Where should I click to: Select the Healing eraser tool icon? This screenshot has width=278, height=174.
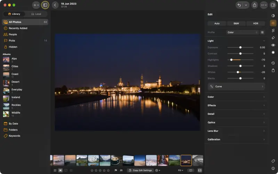click(273, 38)
